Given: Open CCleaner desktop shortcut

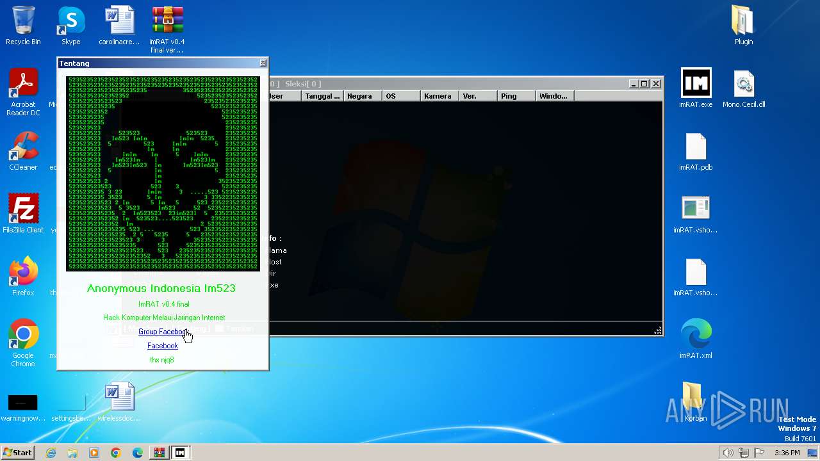Looking at the screenshot, I should pos(23,151).
